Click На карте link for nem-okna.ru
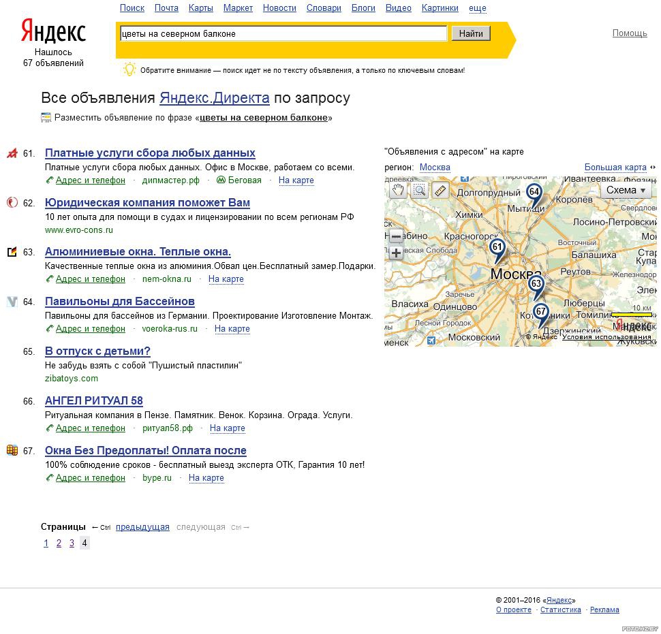The image size is (661, 634). (226, 279)
